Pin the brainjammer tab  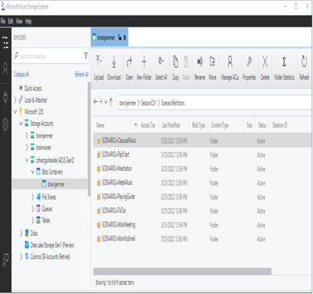(120, 37)
